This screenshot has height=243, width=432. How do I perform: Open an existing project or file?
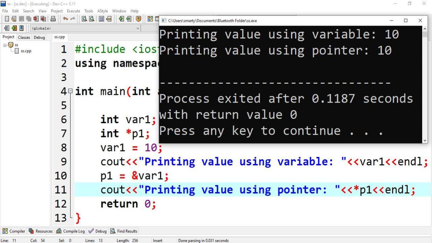coord(14,19)
